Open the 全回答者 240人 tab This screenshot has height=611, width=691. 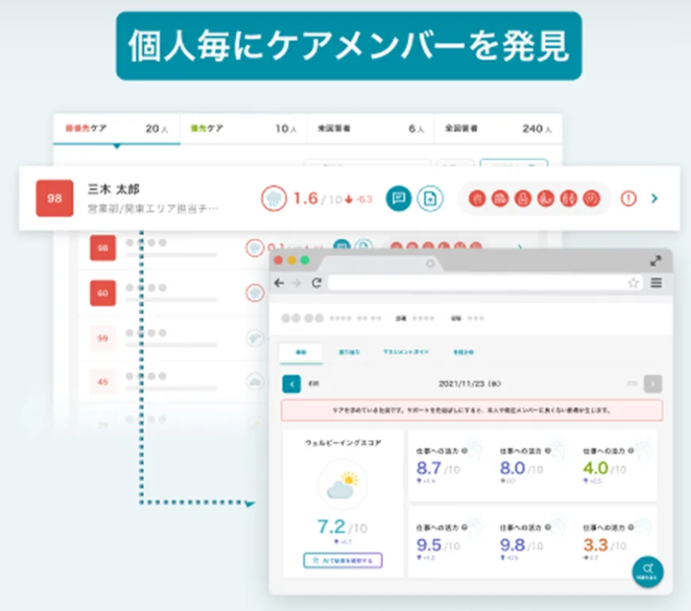tap(498, 128)
